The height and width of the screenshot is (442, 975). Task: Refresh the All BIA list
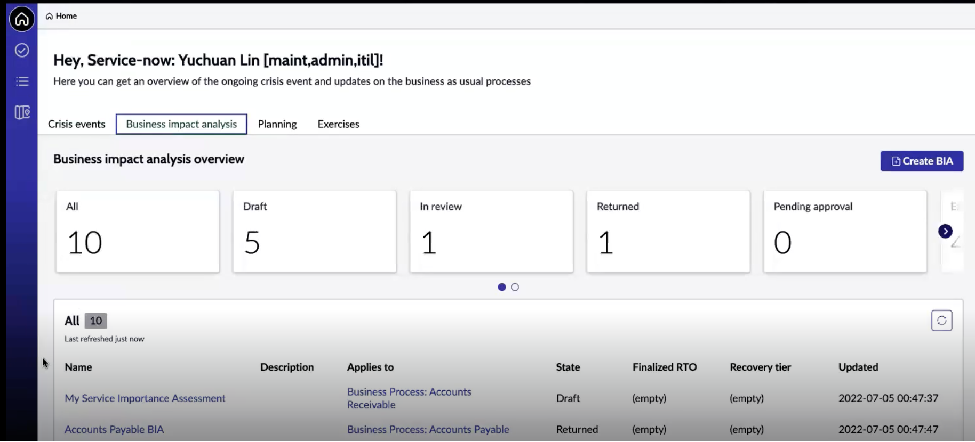(941, 321)
